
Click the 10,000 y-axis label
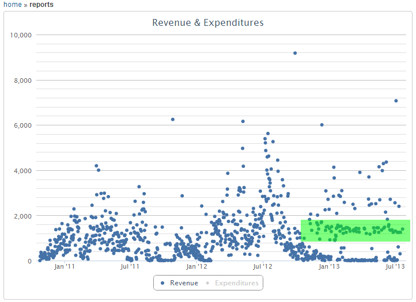[x=20, y=35]
